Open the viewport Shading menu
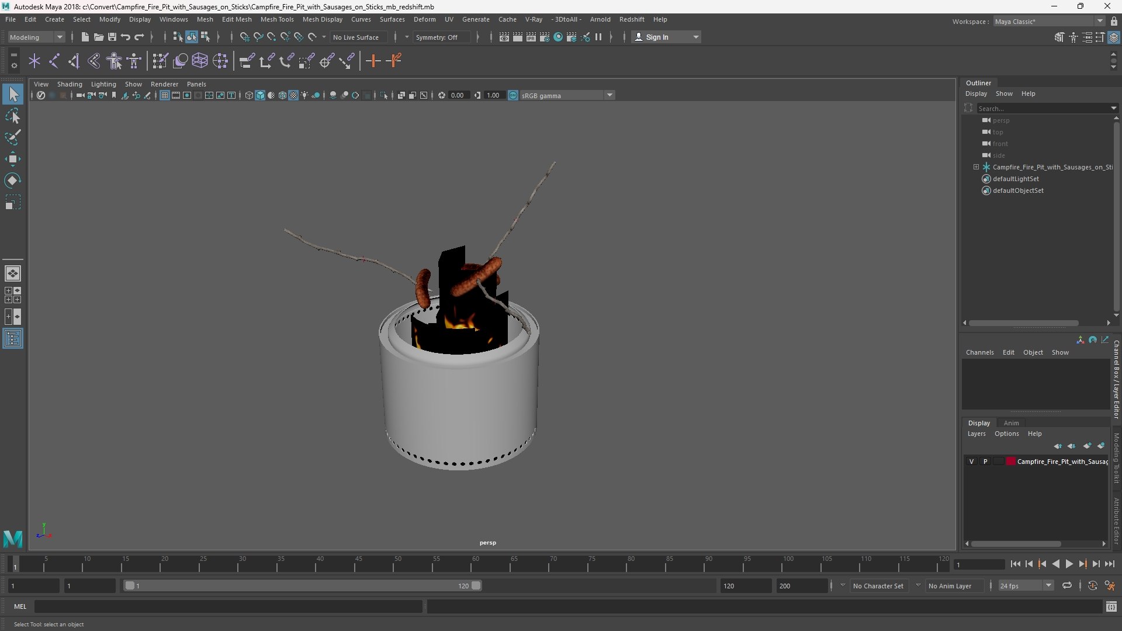 [70, 84]
